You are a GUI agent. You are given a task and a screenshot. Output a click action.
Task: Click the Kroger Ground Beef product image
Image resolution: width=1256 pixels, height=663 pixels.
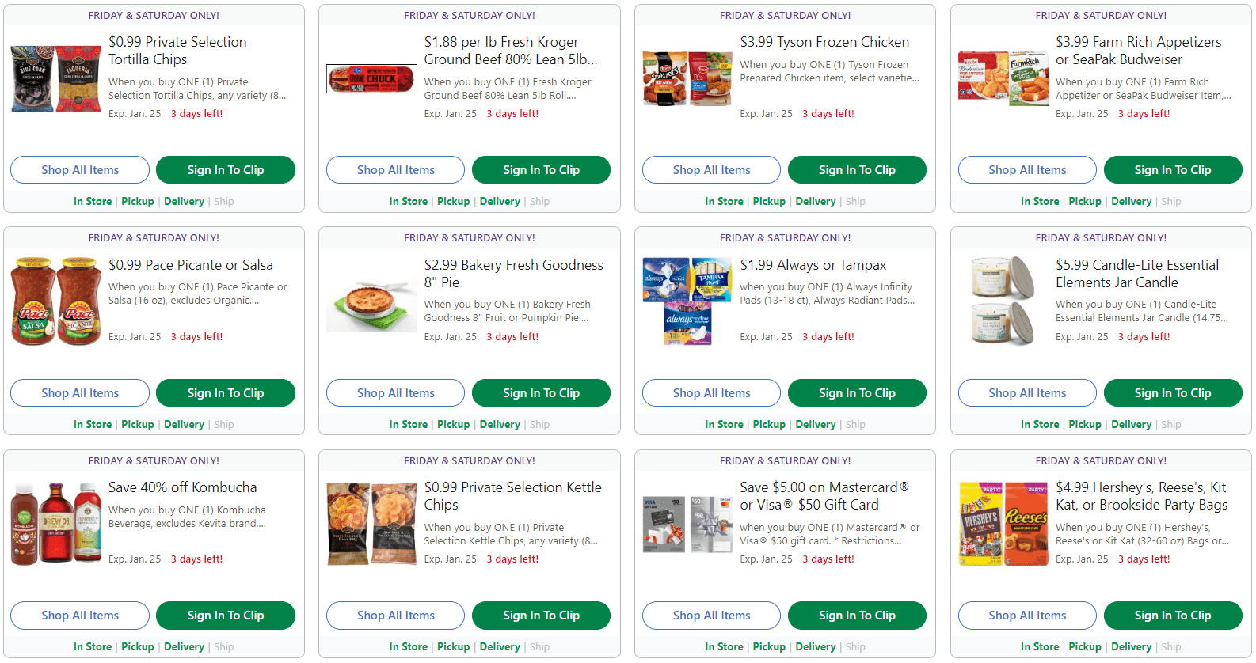point(371,78)
